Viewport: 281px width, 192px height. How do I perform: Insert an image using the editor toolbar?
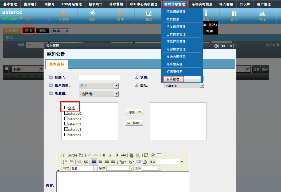pos(146,155)
